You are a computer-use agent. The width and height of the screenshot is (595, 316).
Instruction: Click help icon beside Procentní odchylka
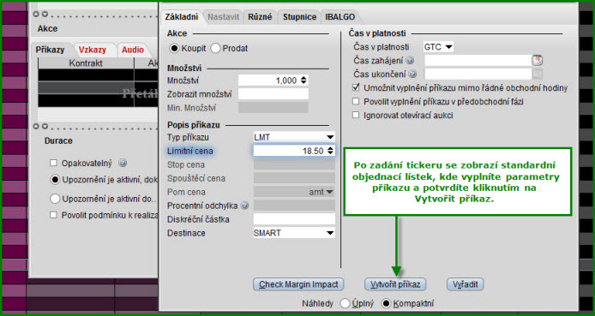click(244, 206)
